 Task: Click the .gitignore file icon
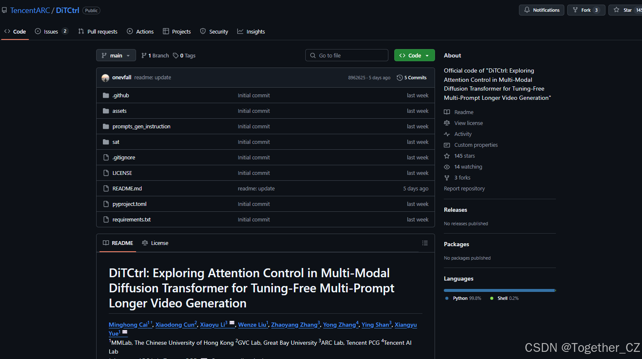click(106, 157)
